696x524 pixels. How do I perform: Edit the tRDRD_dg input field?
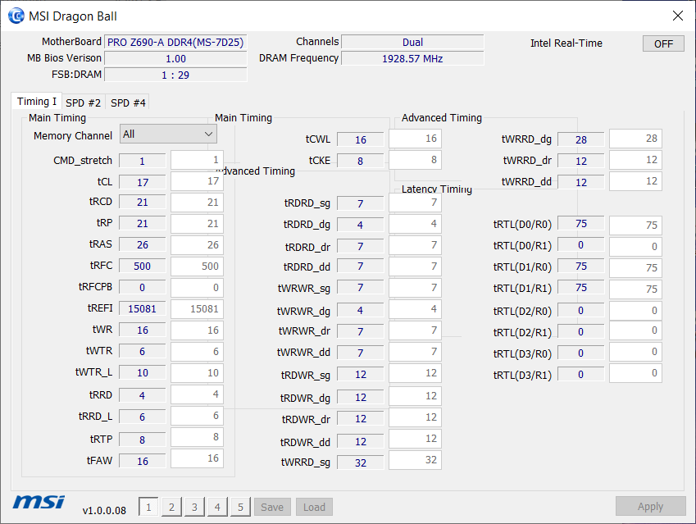415,224
